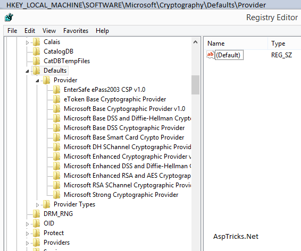Click the eToken Base Cryptographic Provider folder icon
The image size is (301, 251).
click(56, 99)
